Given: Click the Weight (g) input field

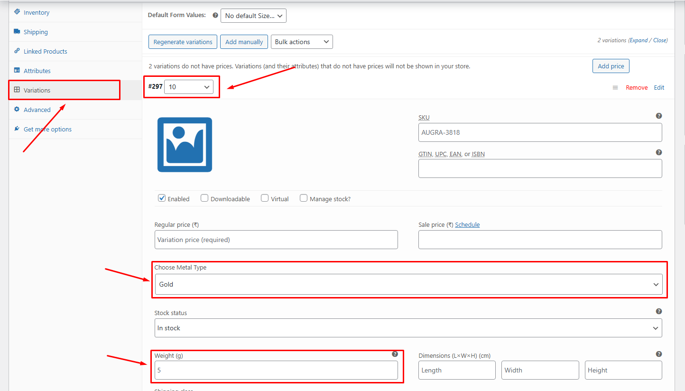Looking at the screenshot, I should (x=276, y=370).
